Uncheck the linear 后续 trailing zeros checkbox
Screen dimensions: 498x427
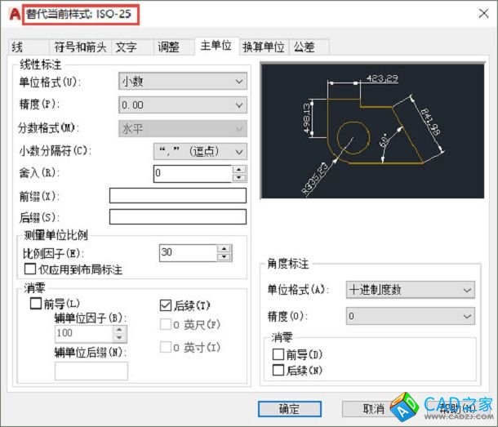(x=166, y=305)
